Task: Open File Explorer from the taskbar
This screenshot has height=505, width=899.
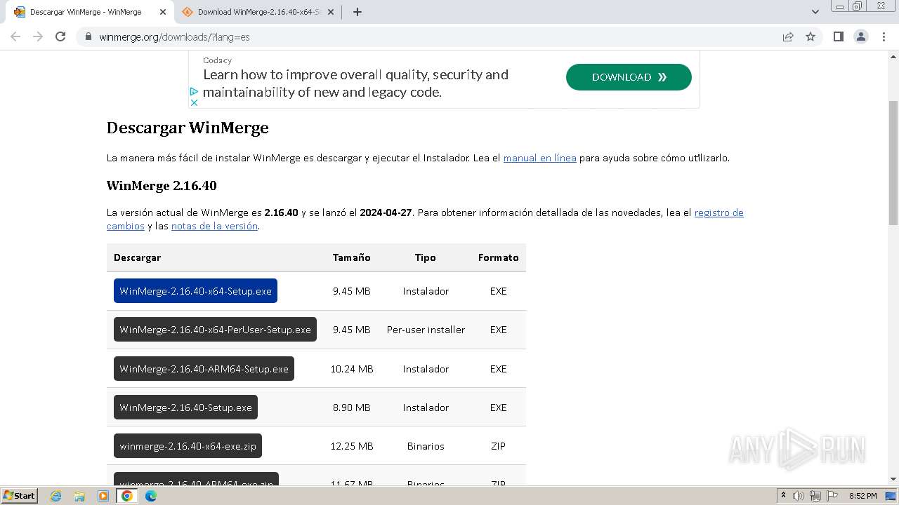Action: click(79, 496)
